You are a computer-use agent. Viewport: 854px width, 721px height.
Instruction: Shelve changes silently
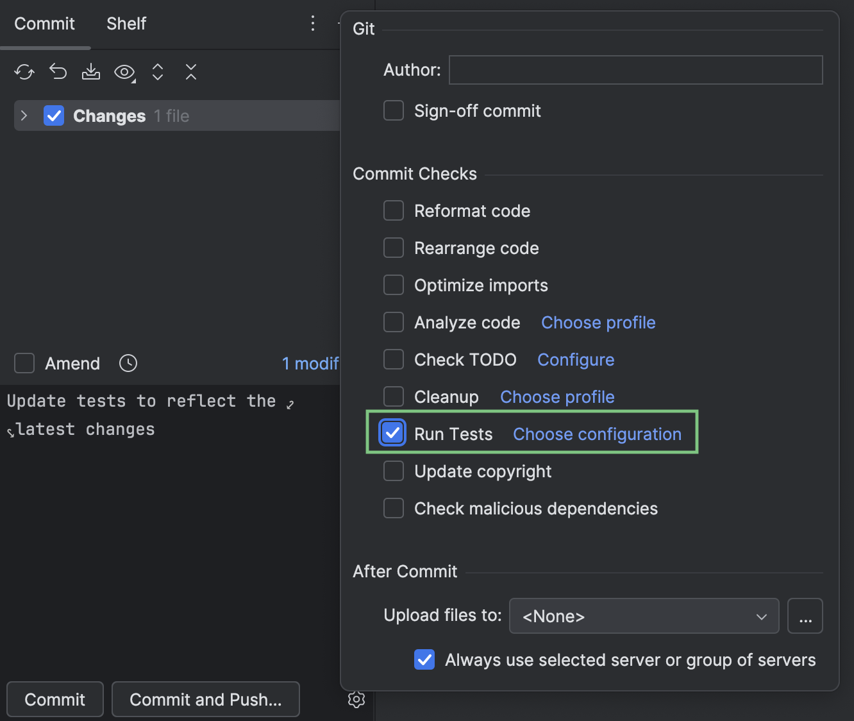(x=90, y=72)
